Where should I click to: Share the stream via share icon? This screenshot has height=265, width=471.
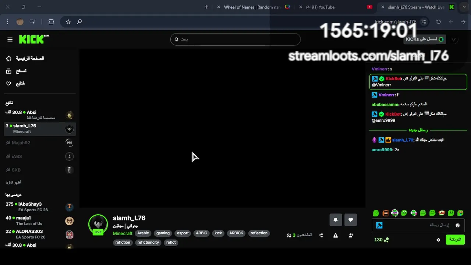[x=321, y=235]
